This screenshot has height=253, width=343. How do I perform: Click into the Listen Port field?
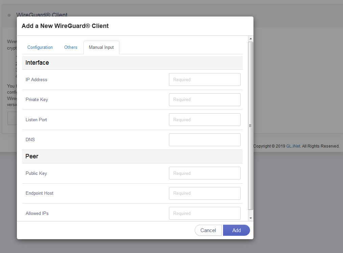coord(204,120)
